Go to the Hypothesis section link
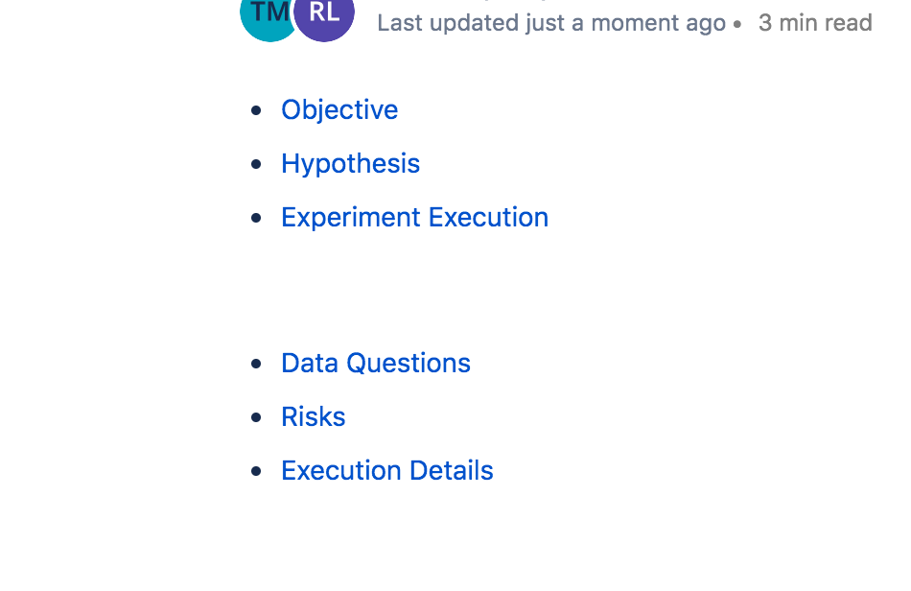Screen dimensions: 911x591 coord(350,163)
